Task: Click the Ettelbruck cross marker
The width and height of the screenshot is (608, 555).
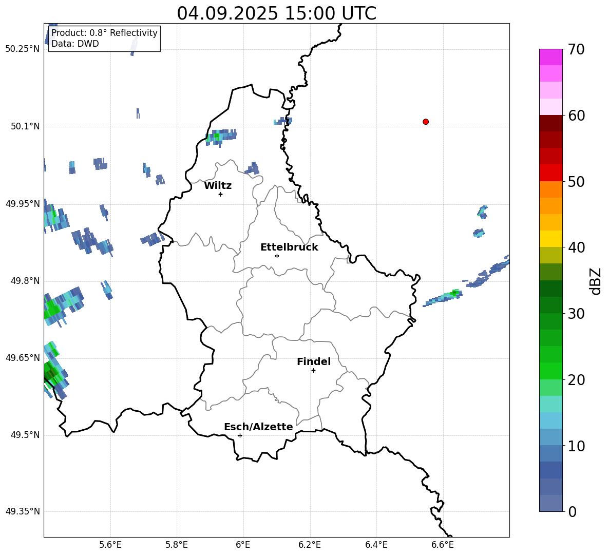Action: click(277, 256)
